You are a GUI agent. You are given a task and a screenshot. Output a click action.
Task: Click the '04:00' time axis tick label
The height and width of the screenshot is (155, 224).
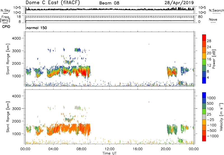tap(53, 149)
